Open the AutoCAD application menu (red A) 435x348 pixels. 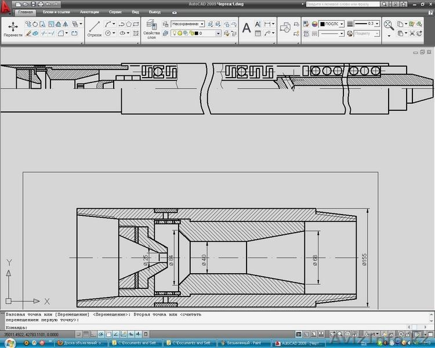[6, 7]
